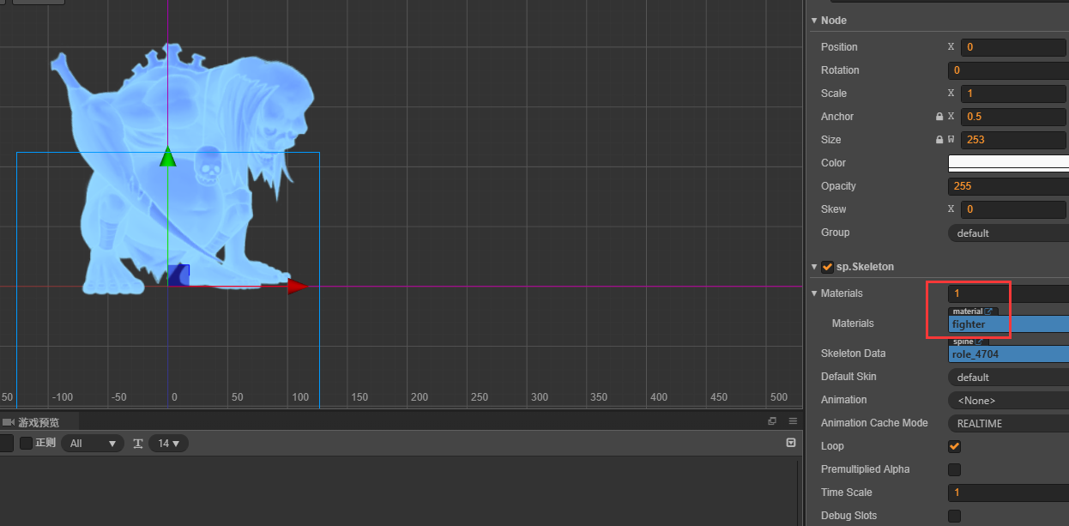Enable Debug Slots checkbox

(954, 516)
